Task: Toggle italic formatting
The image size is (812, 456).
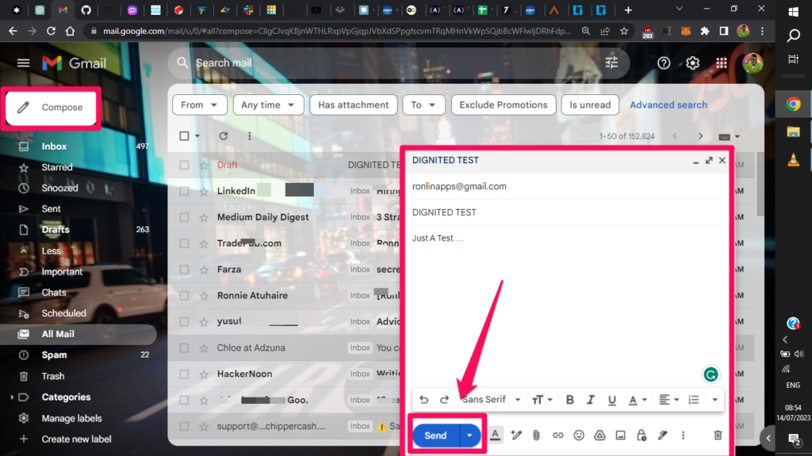Action: (590, 400)
